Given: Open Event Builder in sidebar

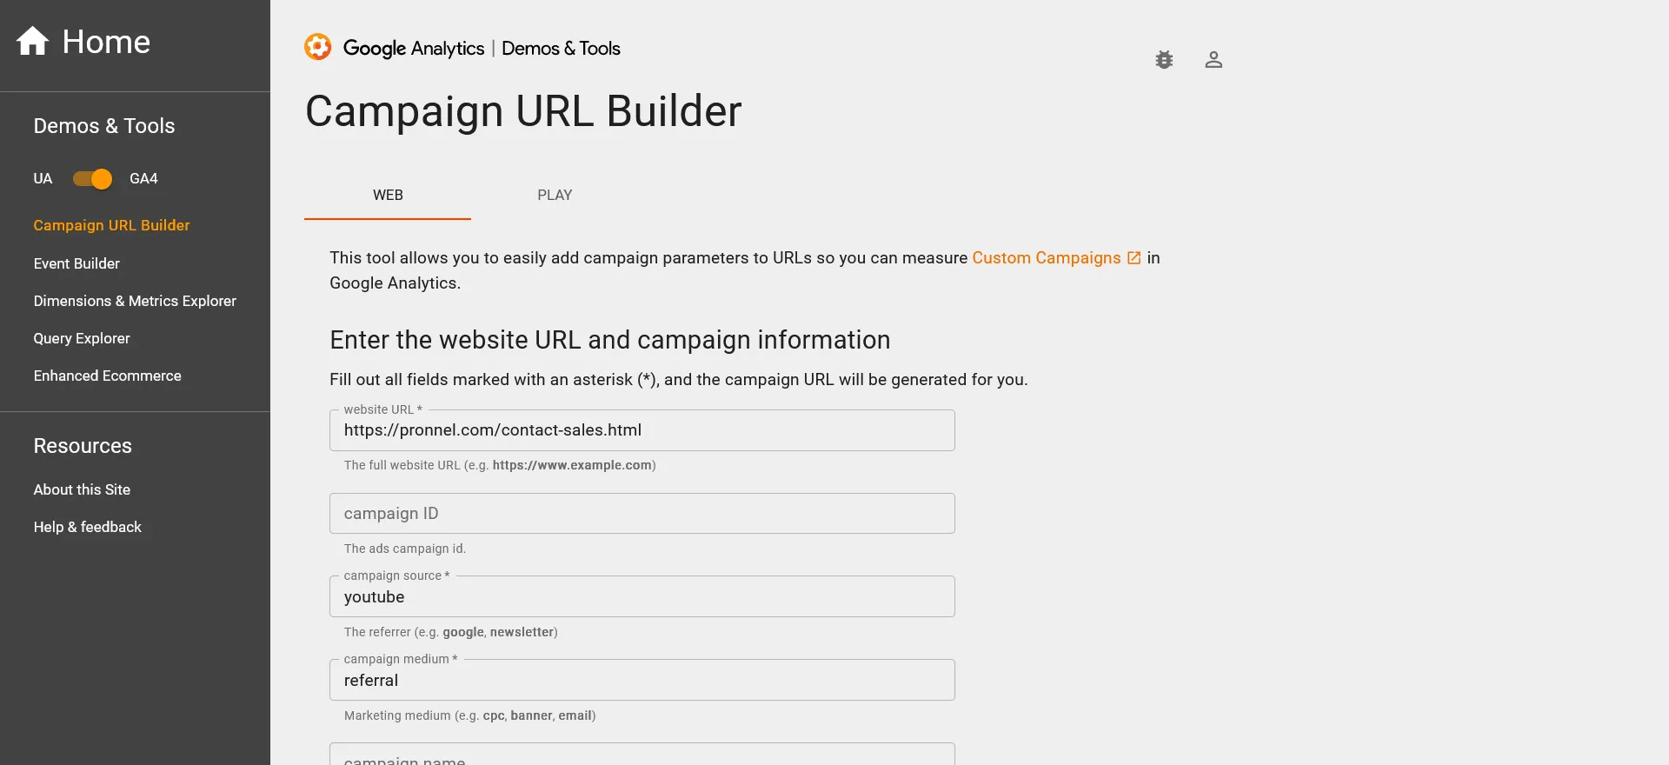Looking at the screenshot, I should coord(76,263).
